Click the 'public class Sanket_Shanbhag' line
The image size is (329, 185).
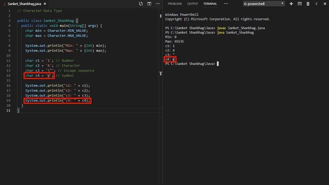[48, 21]
